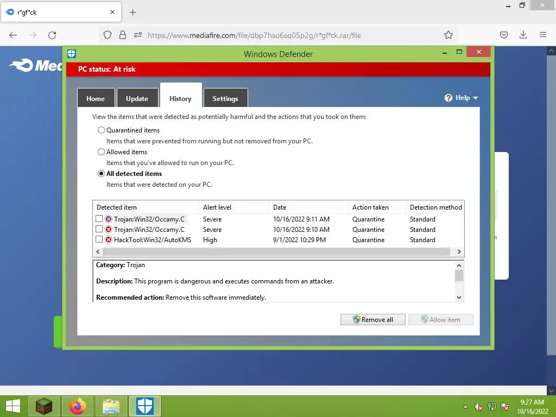Select the Quarantined items radio button
The height and width of the screenshot is (417, 556).
101,130
